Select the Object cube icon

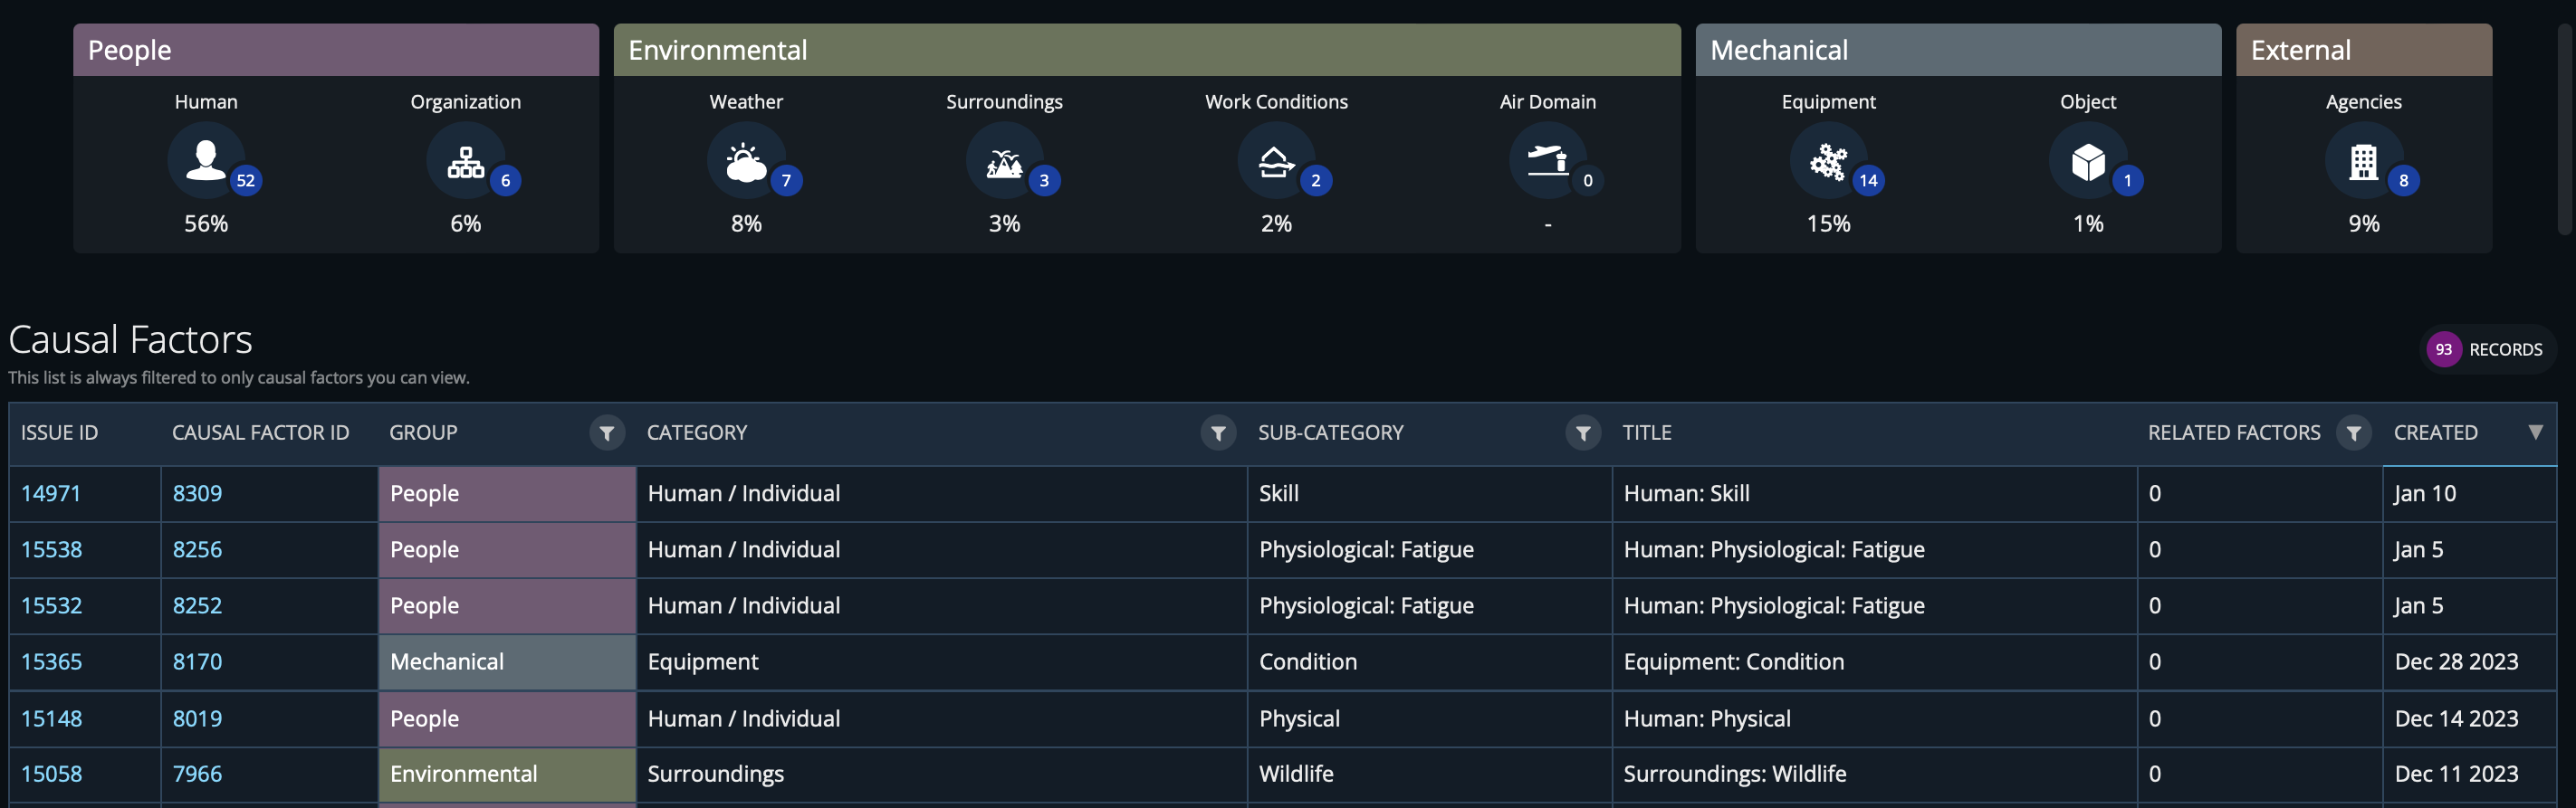point(2087,161)
